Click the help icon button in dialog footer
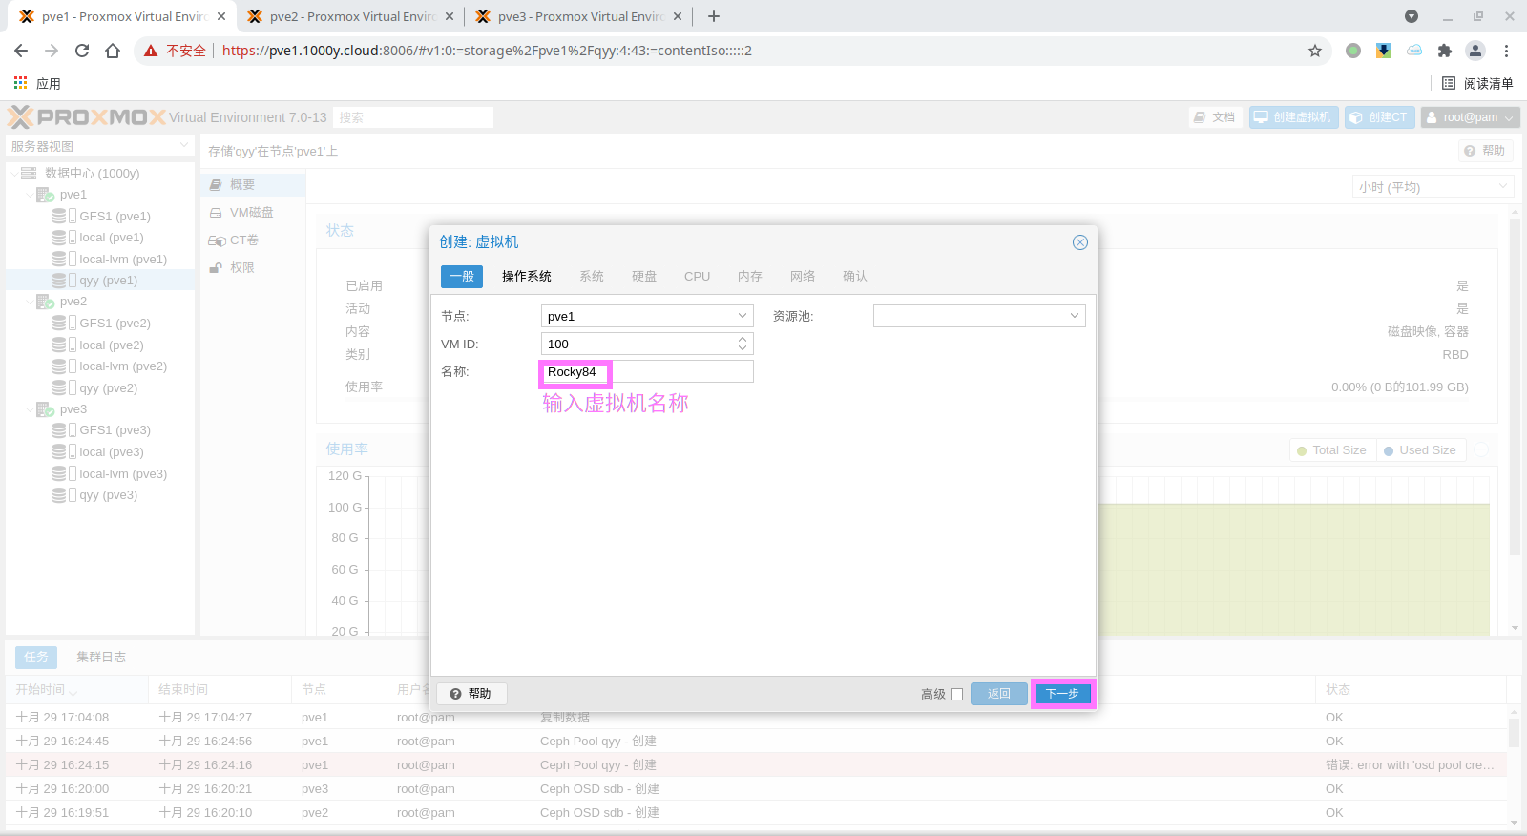The image size is (1527, 836). coord(471,694)
